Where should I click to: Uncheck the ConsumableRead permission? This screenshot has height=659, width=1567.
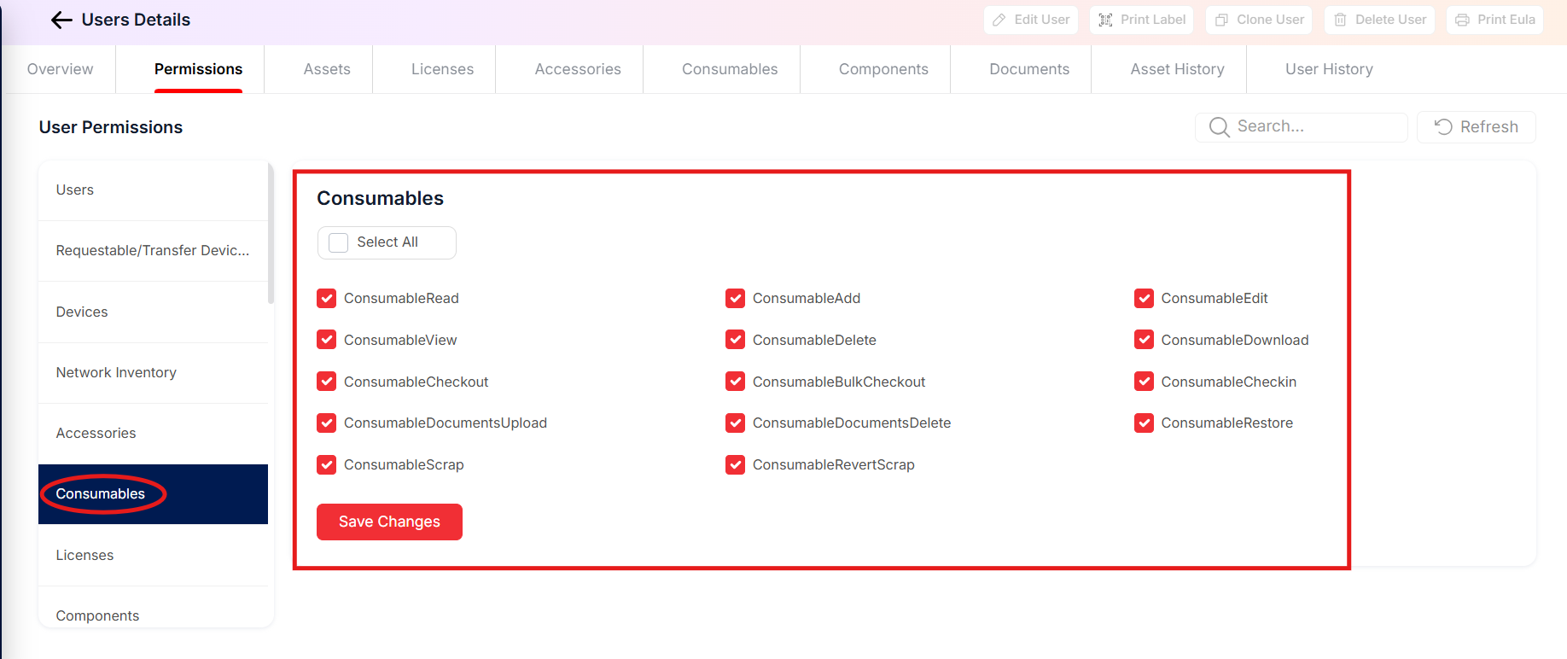(x=326, y=298)
